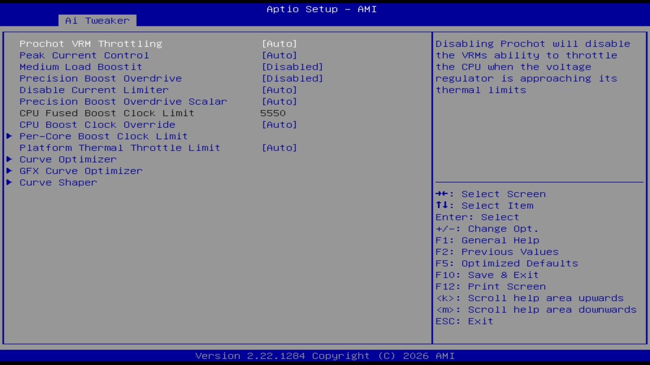Click Scroll help area downwards hint

point(536,310)
